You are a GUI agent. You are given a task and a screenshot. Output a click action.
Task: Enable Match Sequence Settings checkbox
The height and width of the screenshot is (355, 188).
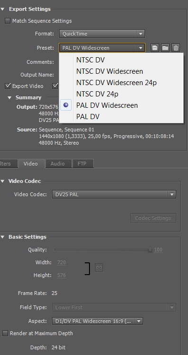8,21
